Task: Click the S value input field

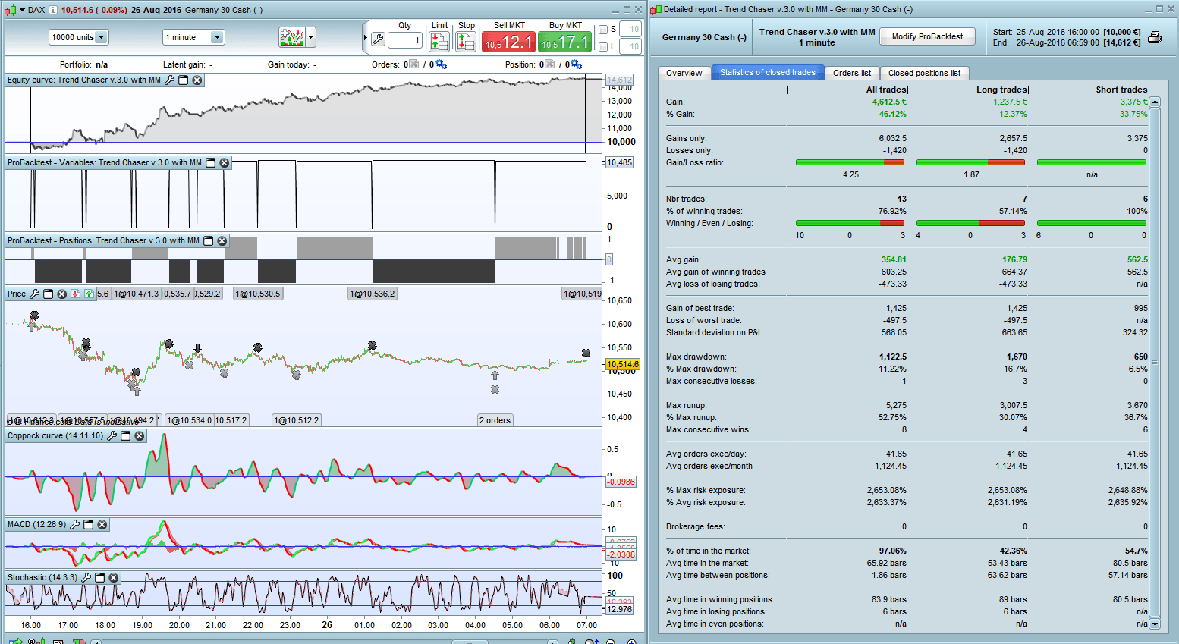Action: pos(630,30)
